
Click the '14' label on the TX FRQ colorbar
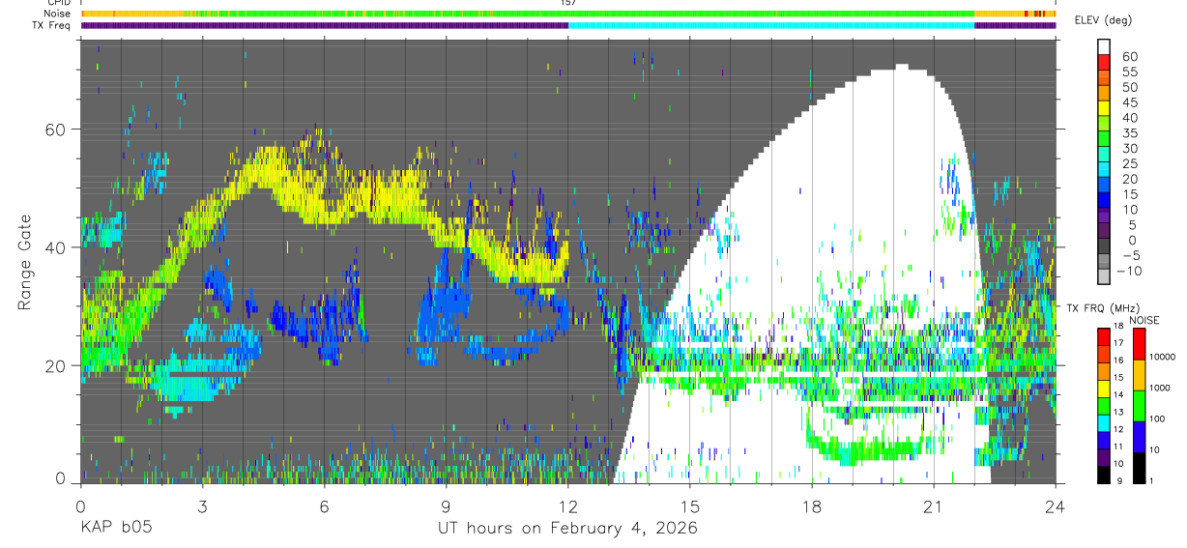(1117, 396)
